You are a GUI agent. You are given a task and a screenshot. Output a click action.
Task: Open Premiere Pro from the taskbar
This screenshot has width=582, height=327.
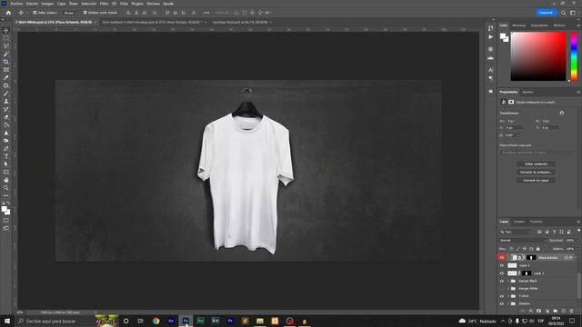pos(230,321)
